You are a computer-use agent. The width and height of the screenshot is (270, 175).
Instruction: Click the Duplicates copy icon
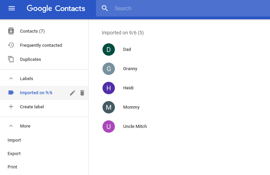pos(11,59)
